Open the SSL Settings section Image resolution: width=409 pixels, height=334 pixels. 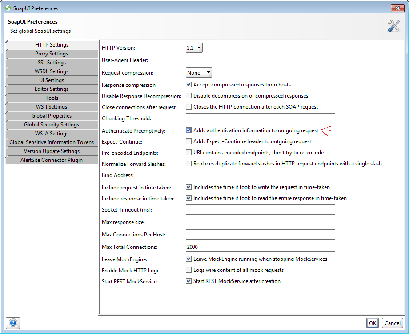point(52,62)
